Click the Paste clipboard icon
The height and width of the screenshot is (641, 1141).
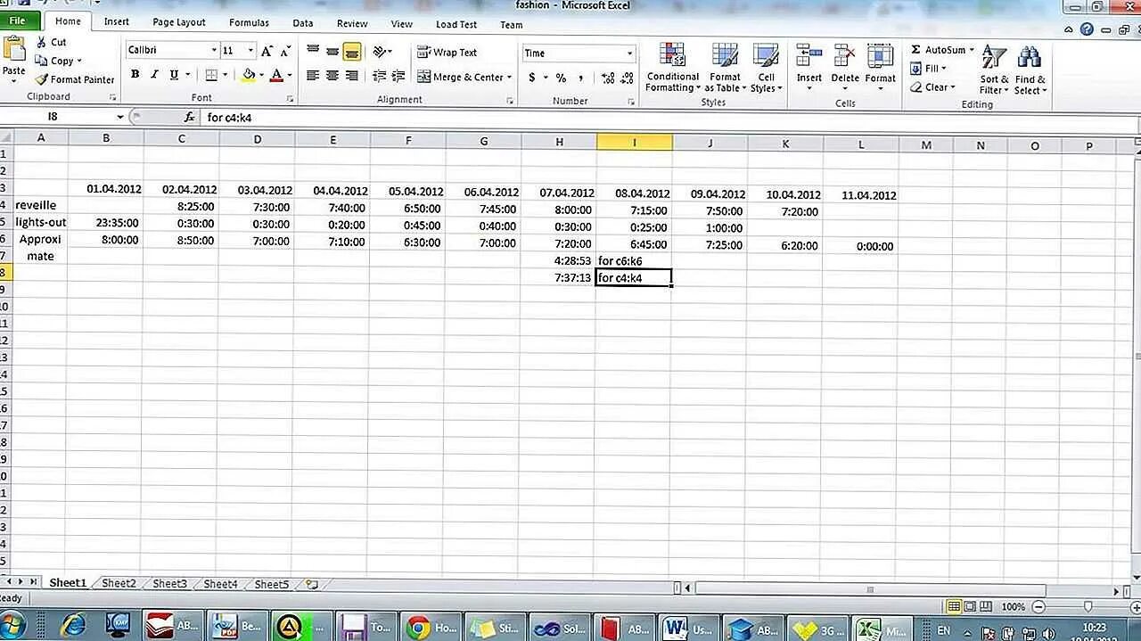[13, 49]
